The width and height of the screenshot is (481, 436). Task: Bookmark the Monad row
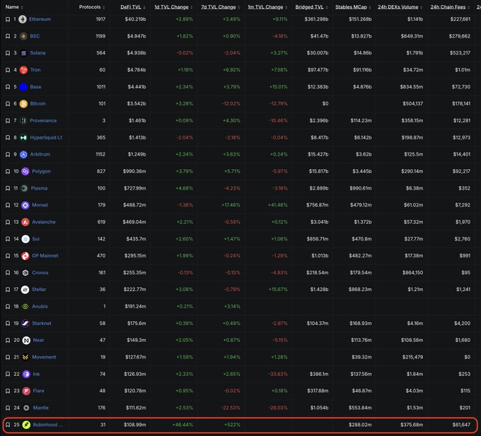coord(8,205)
